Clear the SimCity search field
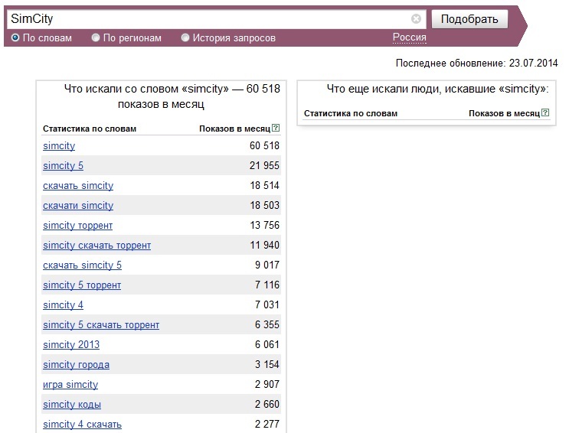Image resolution: width=569 pixels, height=433 pixels. pyautogui.click(x=416, y=18)
